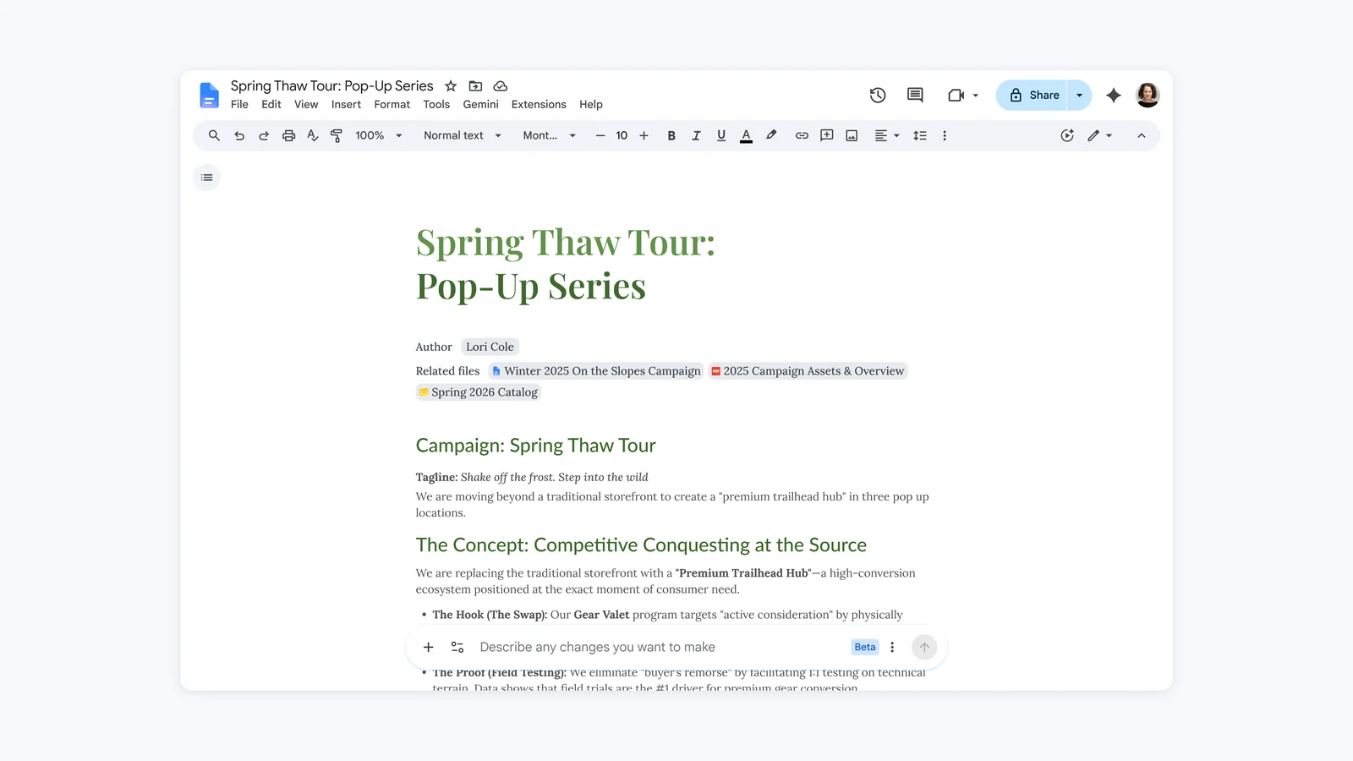Show all comments icon

coord(915,96)
